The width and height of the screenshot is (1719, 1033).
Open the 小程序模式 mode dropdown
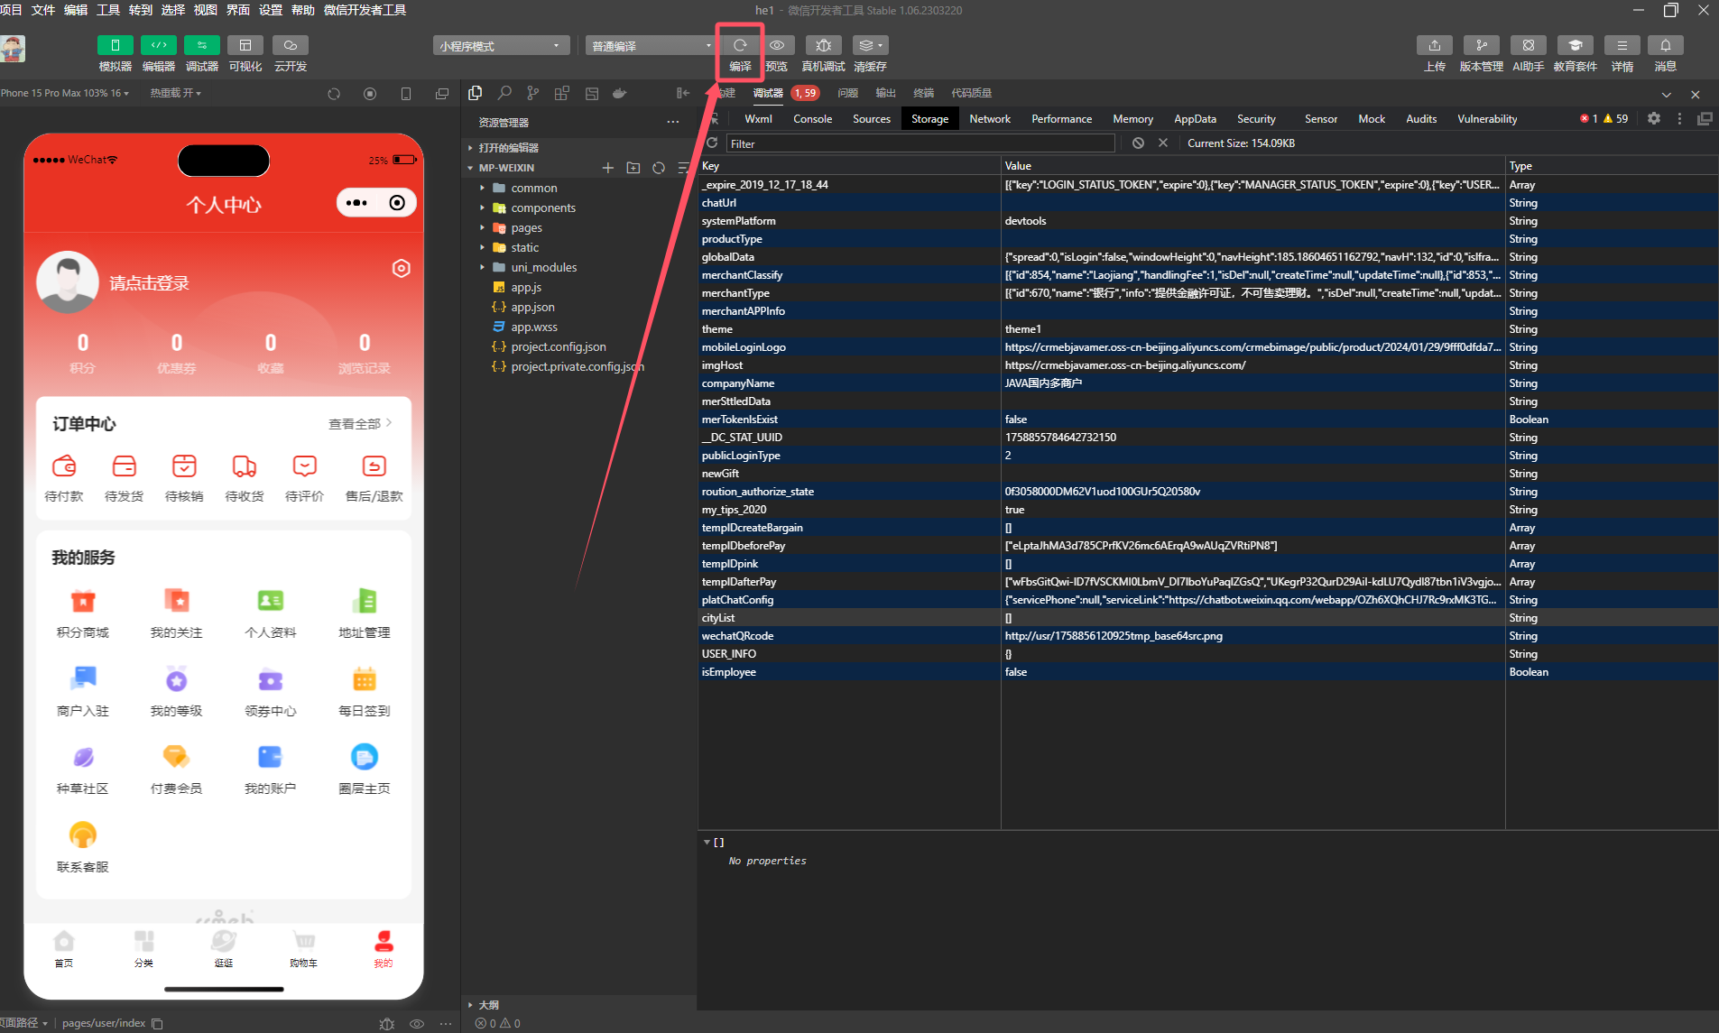500,46
